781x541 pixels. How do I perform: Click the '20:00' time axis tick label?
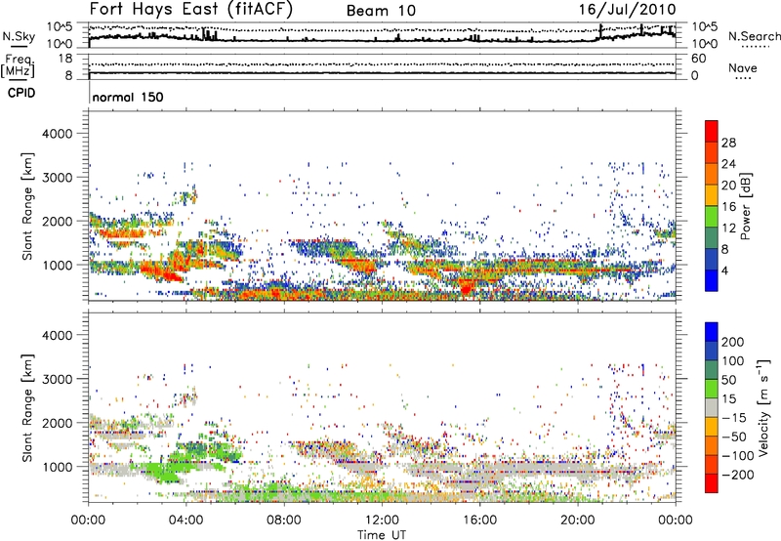pos(577,520)
